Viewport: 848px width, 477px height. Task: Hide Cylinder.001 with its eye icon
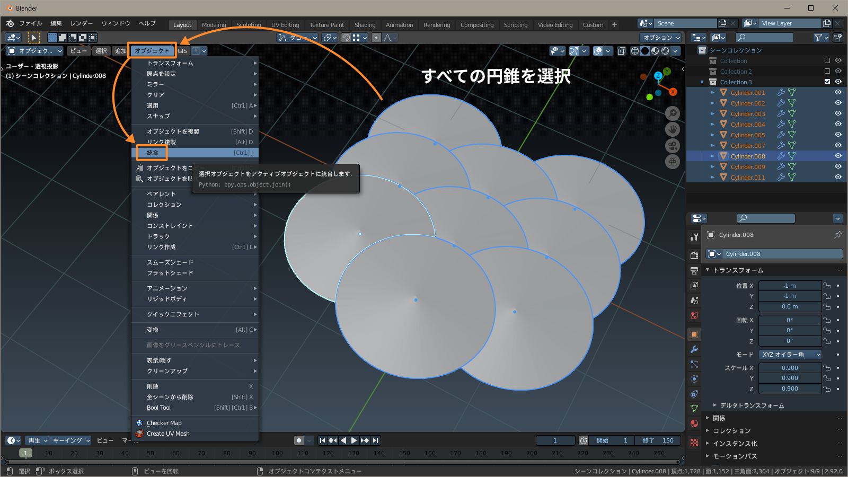pyautogui.click(x=838, y=92)
